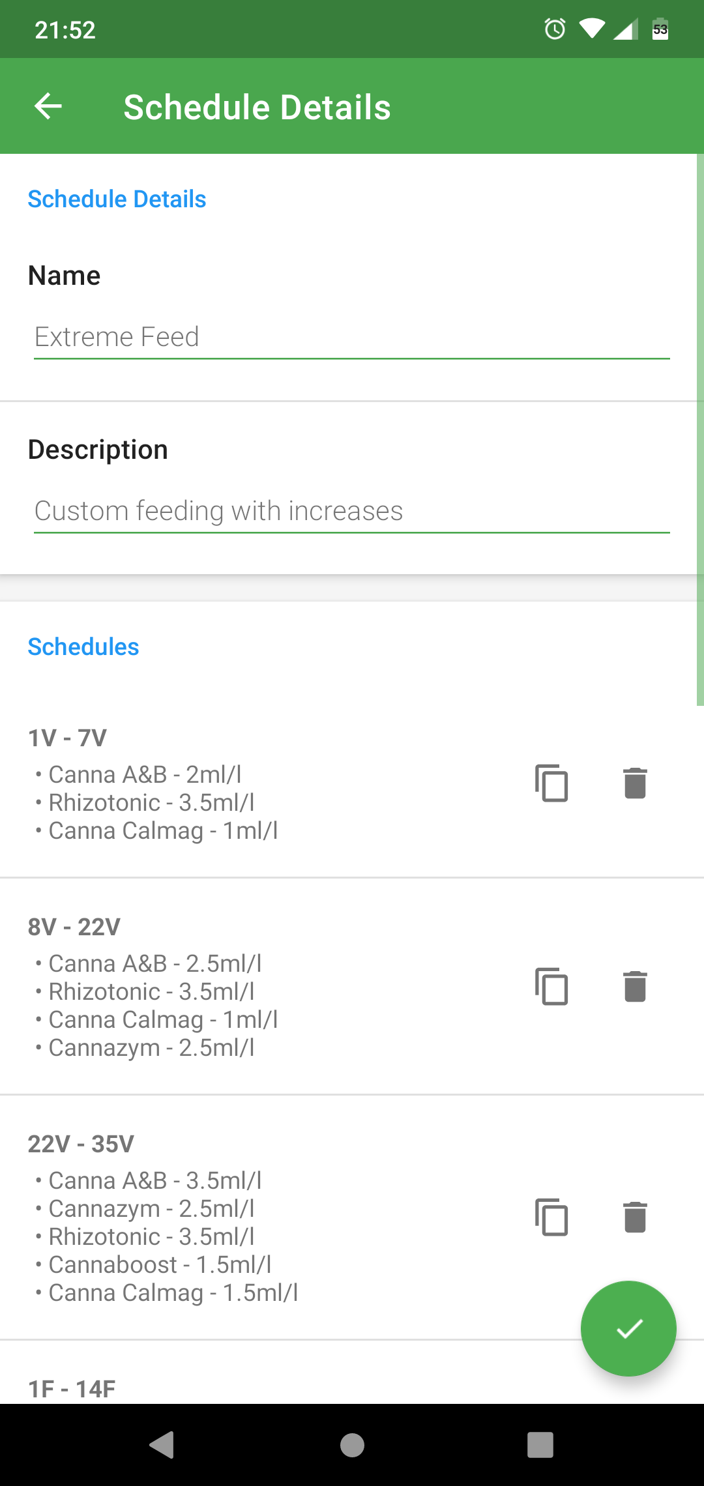Open the 22V - 35V schedule entry
Screen dimensions: 704x1486
click(x=261, y=1217)
